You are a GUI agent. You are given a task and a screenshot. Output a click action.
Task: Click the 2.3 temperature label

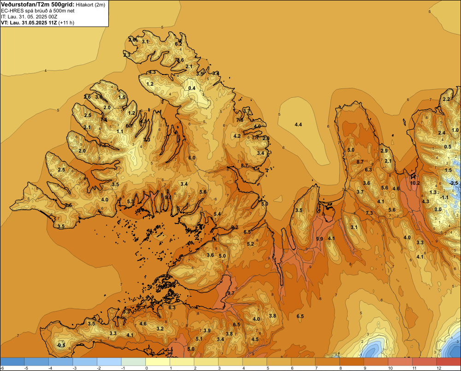[x=127, y=55]
